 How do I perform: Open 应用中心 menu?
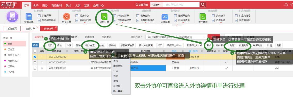98,6
